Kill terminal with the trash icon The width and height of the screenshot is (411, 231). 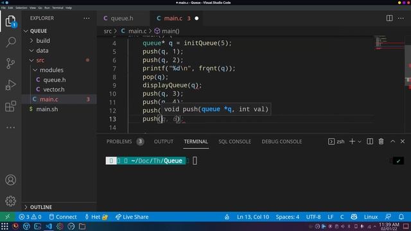(x=381, y=141)
